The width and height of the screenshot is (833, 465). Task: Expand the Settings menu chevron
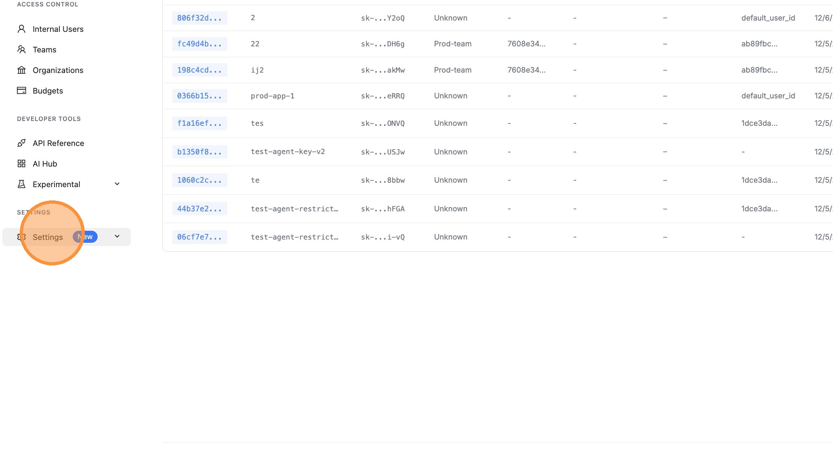coord(117,237)
